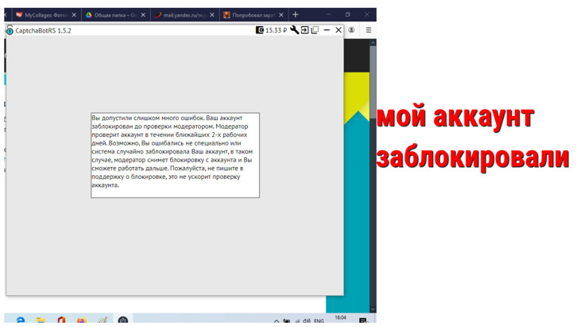Open File Explorer from the taskbar
Image resolution: width=580 pixels, height=327 pixels.
[41, 320]
